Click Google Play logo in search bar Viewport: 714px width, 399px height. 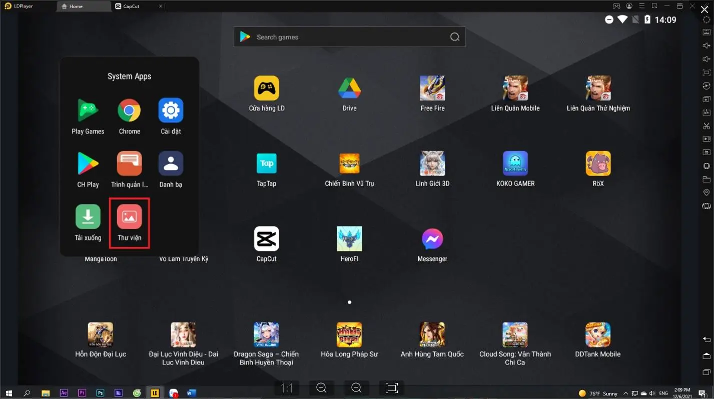point(245,37)
